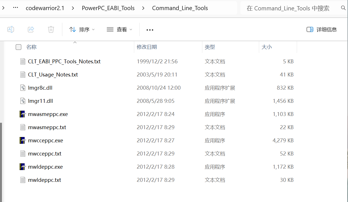The width and height of the screenshot is (348, 202).
Task: Click the DLL icon beside lmgr11.dll
Action: point(22,101)
